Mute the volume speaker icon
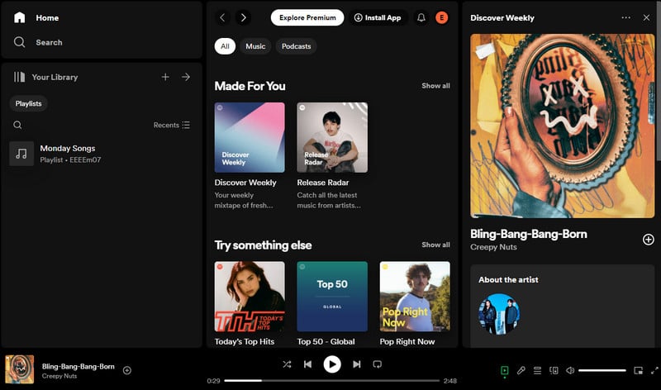Screen dimensions: 661x390 tap(570, 371)
